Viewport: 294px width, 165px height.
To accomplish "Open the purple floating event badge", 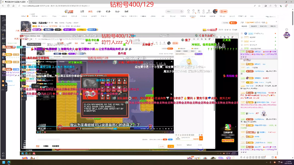I will pos(287,35).
